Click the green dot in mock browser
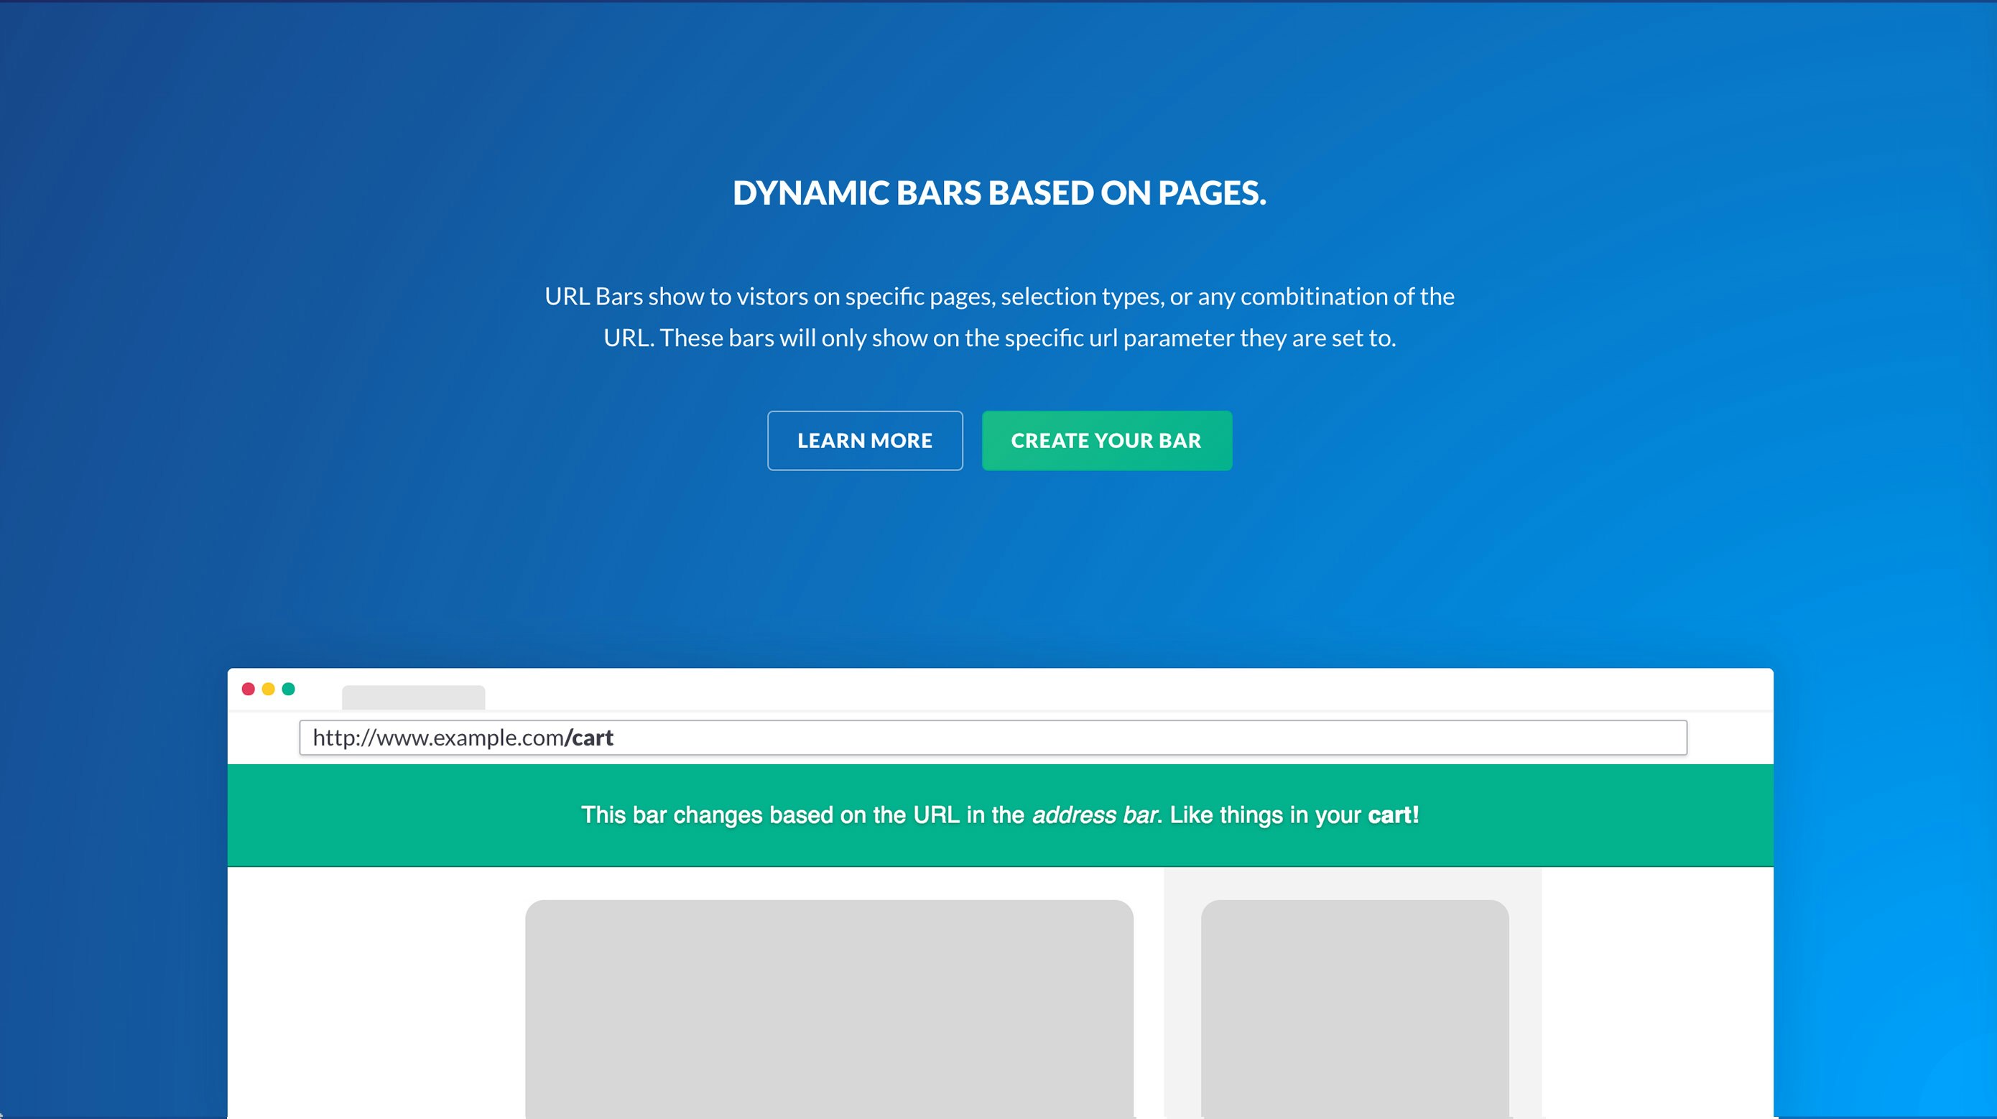This screenshot has width=1997, height=1119. coord(288,689)
